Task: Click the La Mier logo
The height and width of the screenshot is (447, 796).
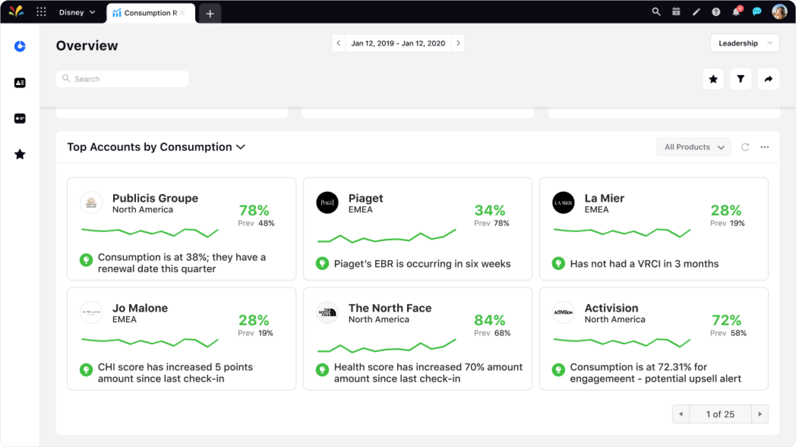Action: point(563,203)
